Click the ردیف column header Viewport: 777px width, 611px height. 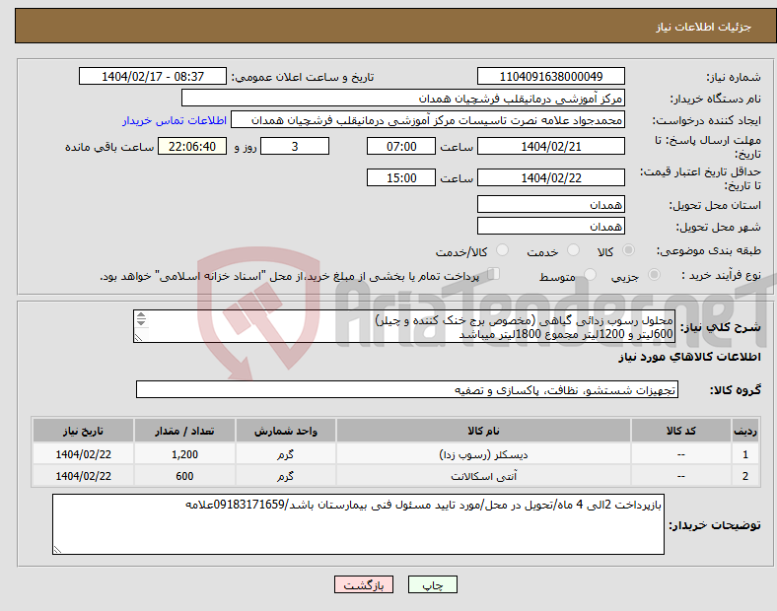745,431
